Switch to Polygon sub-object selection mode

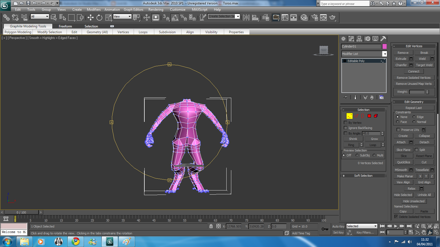pyautogui.click(x=369, y=116)
